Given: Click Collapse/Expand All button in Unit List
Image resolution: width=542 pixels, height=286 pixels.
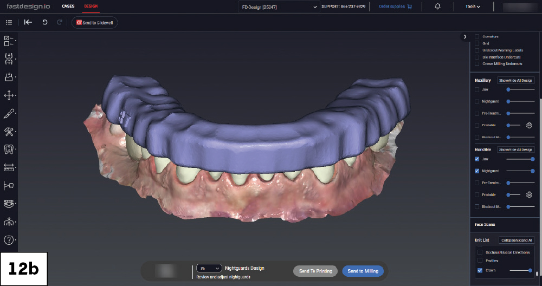Looking at the screenshot, I should 517,240.
